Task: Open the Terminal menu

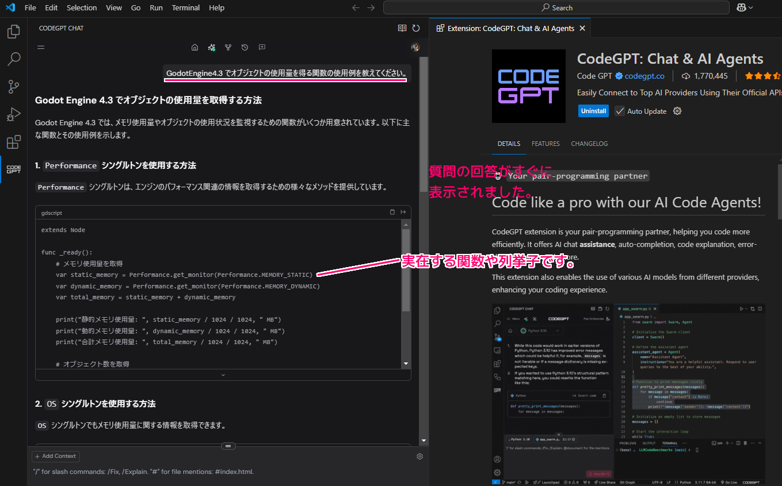Action: point(186,7)
